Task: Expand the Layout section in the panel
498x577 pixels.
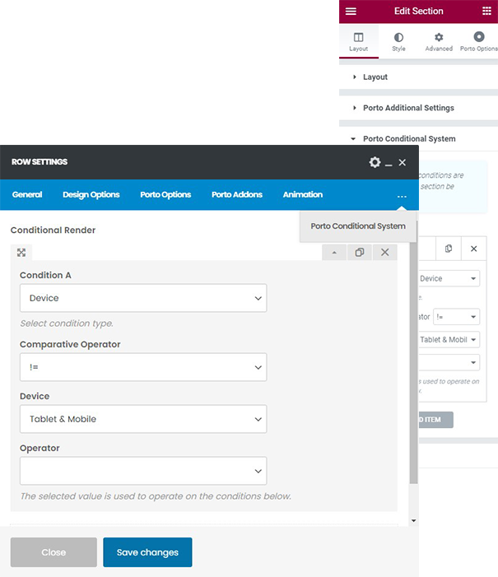Action: tap(375, 77)
